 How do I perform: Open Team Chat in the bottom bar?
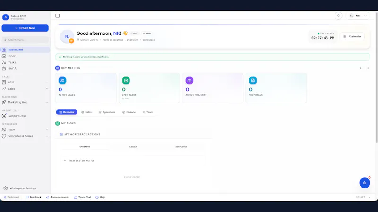(83, 197)
